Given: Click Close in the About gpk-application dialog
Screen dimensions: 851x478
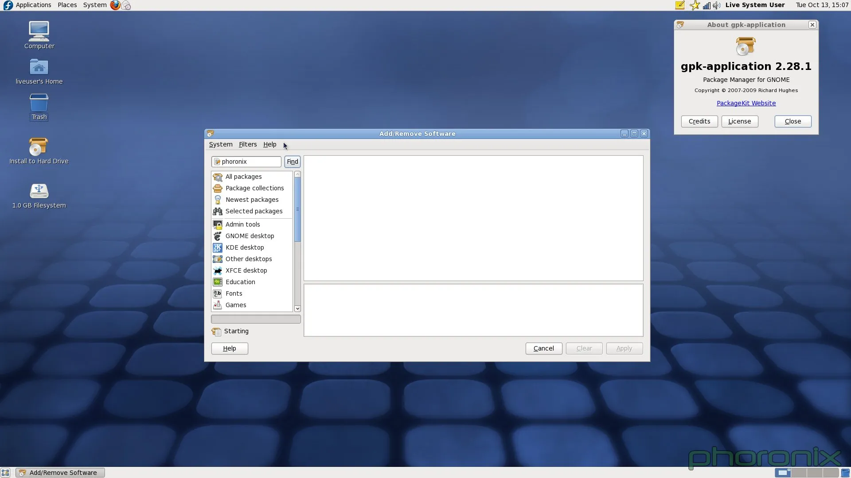Looking at the screenshot, I should [793, 122].
